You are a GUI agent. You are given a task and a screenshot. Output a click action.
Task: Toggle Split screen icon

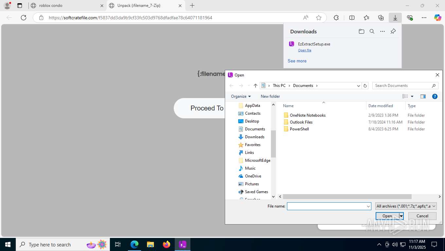[352, 18]
